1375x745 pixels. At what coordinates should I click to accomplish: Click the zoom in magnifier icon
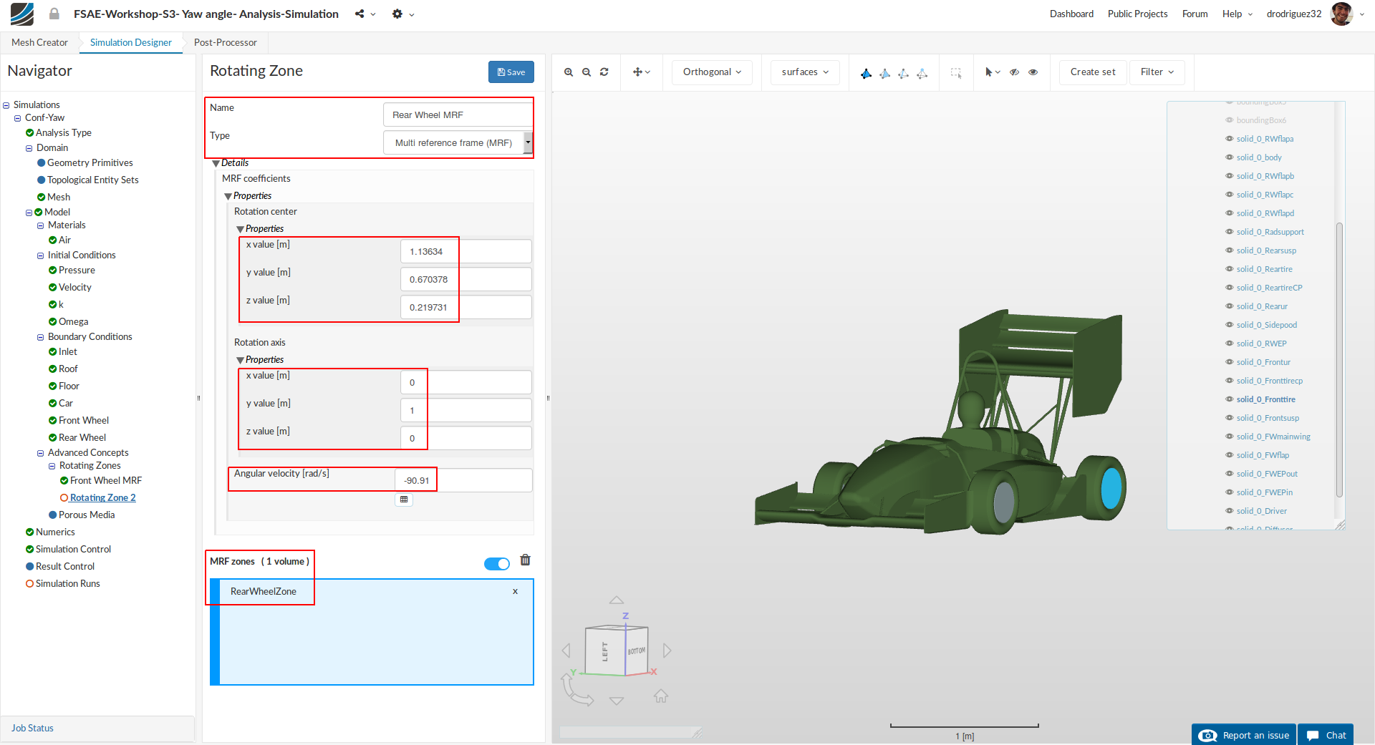[569, 72]
